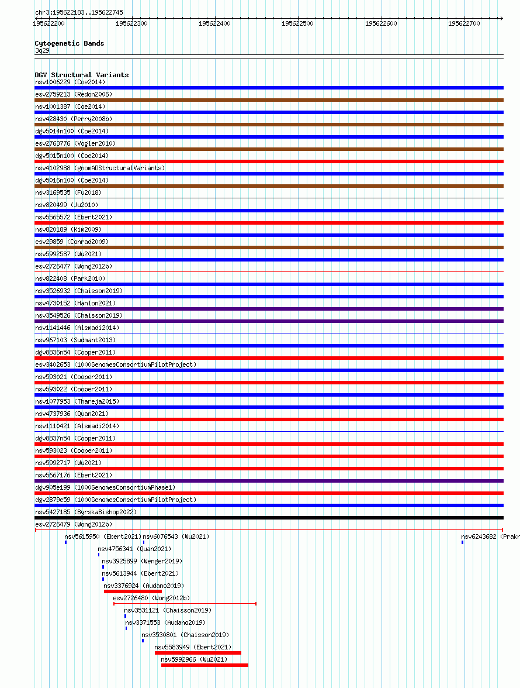Select nsv4756341 (Quan2021) label

click(134, 549)
